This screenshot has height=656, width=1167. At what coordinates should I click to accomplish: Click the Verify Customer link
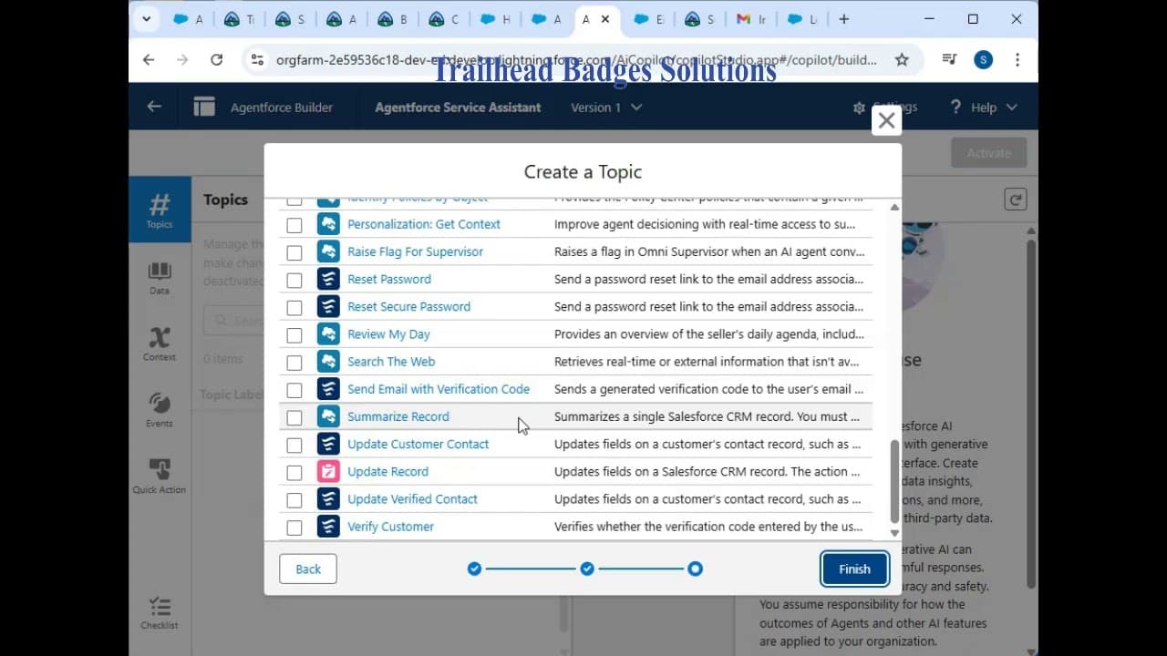(x=390, y=527)
